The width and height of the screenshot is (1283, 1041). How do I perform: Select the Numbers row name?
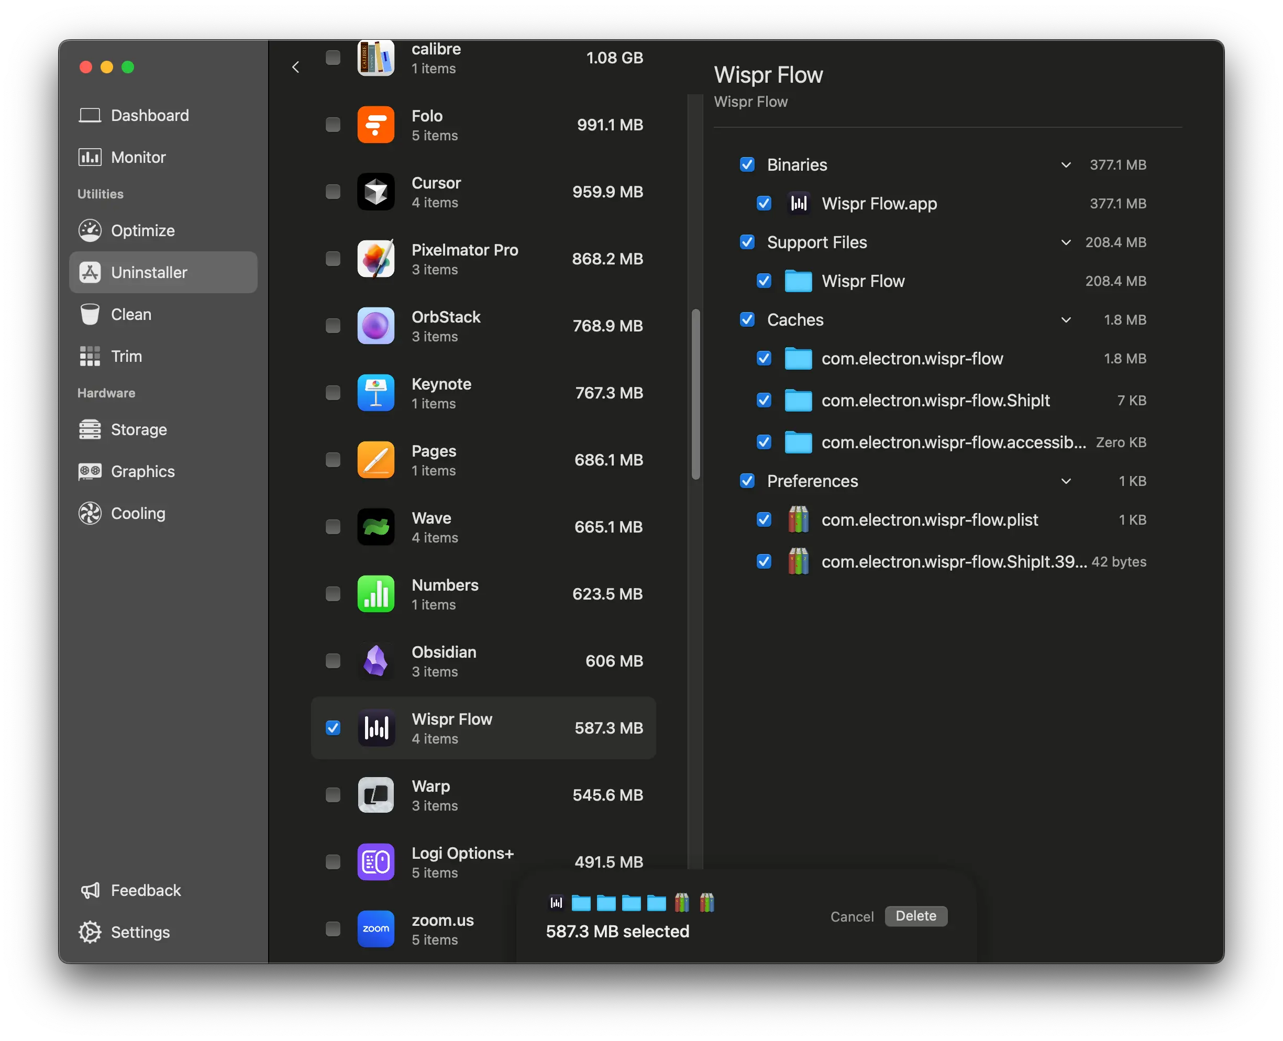point(446,585)
